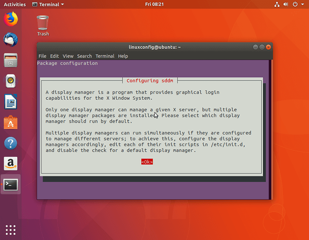Open the Files manager dock icon
Viewport: 309px width, 240px height.
click(x=11, y=60)
